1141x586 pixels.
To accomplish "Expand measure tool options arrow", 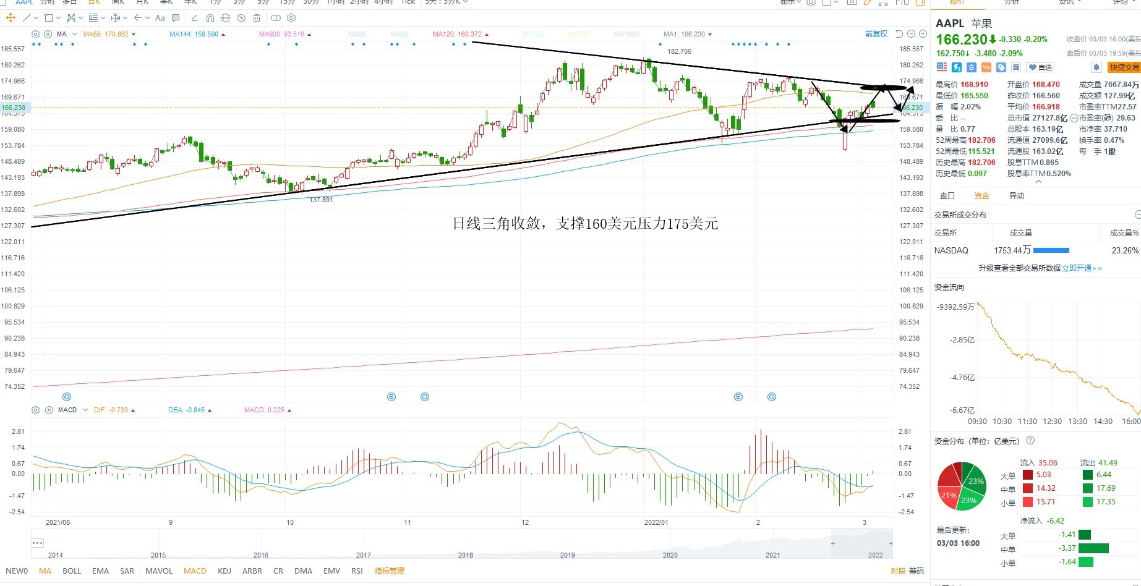I will pos(125,18).
